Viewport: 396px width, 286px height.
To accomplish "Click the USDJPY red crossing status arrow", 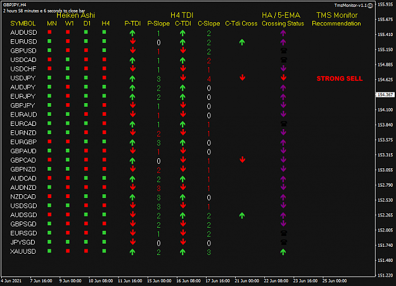I will click(283, 77).
